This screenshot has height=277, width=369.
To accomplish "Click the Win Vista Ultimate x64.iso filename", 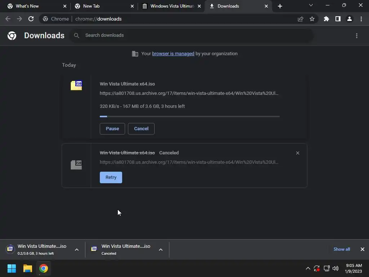I will [127, 84].
